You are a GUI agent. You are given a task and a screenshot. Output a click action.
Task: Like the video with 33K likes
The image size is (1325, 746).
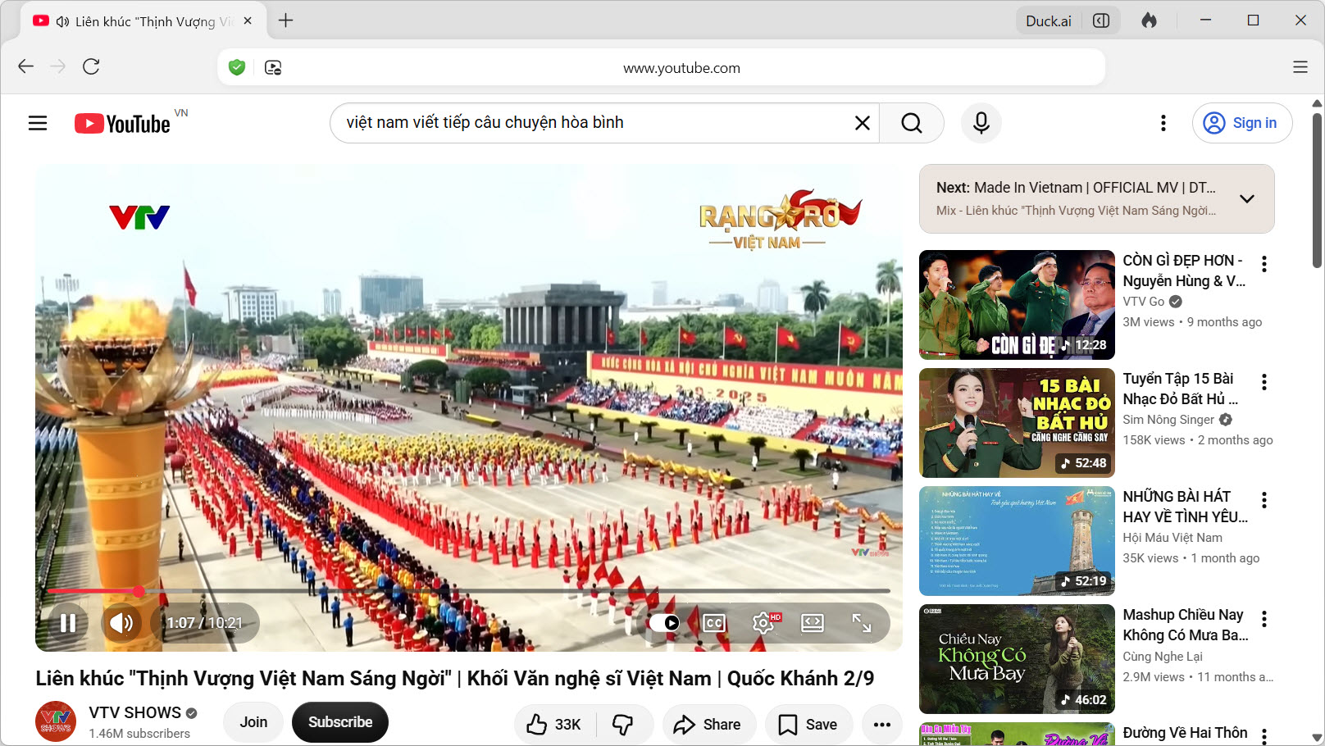[x=554, y=725]
